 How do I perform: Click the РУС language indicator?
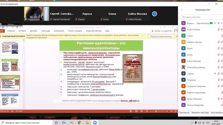pyautogui.click(x=208, y=123)
